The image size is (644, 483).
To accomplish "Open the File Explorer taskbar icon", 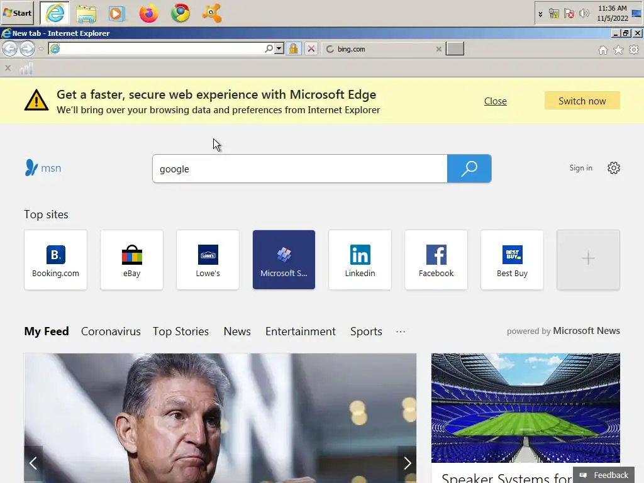I will coord(86,14).
